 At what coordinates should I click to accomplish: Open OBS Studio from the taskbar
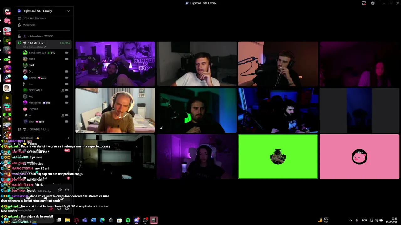[145, 220]
